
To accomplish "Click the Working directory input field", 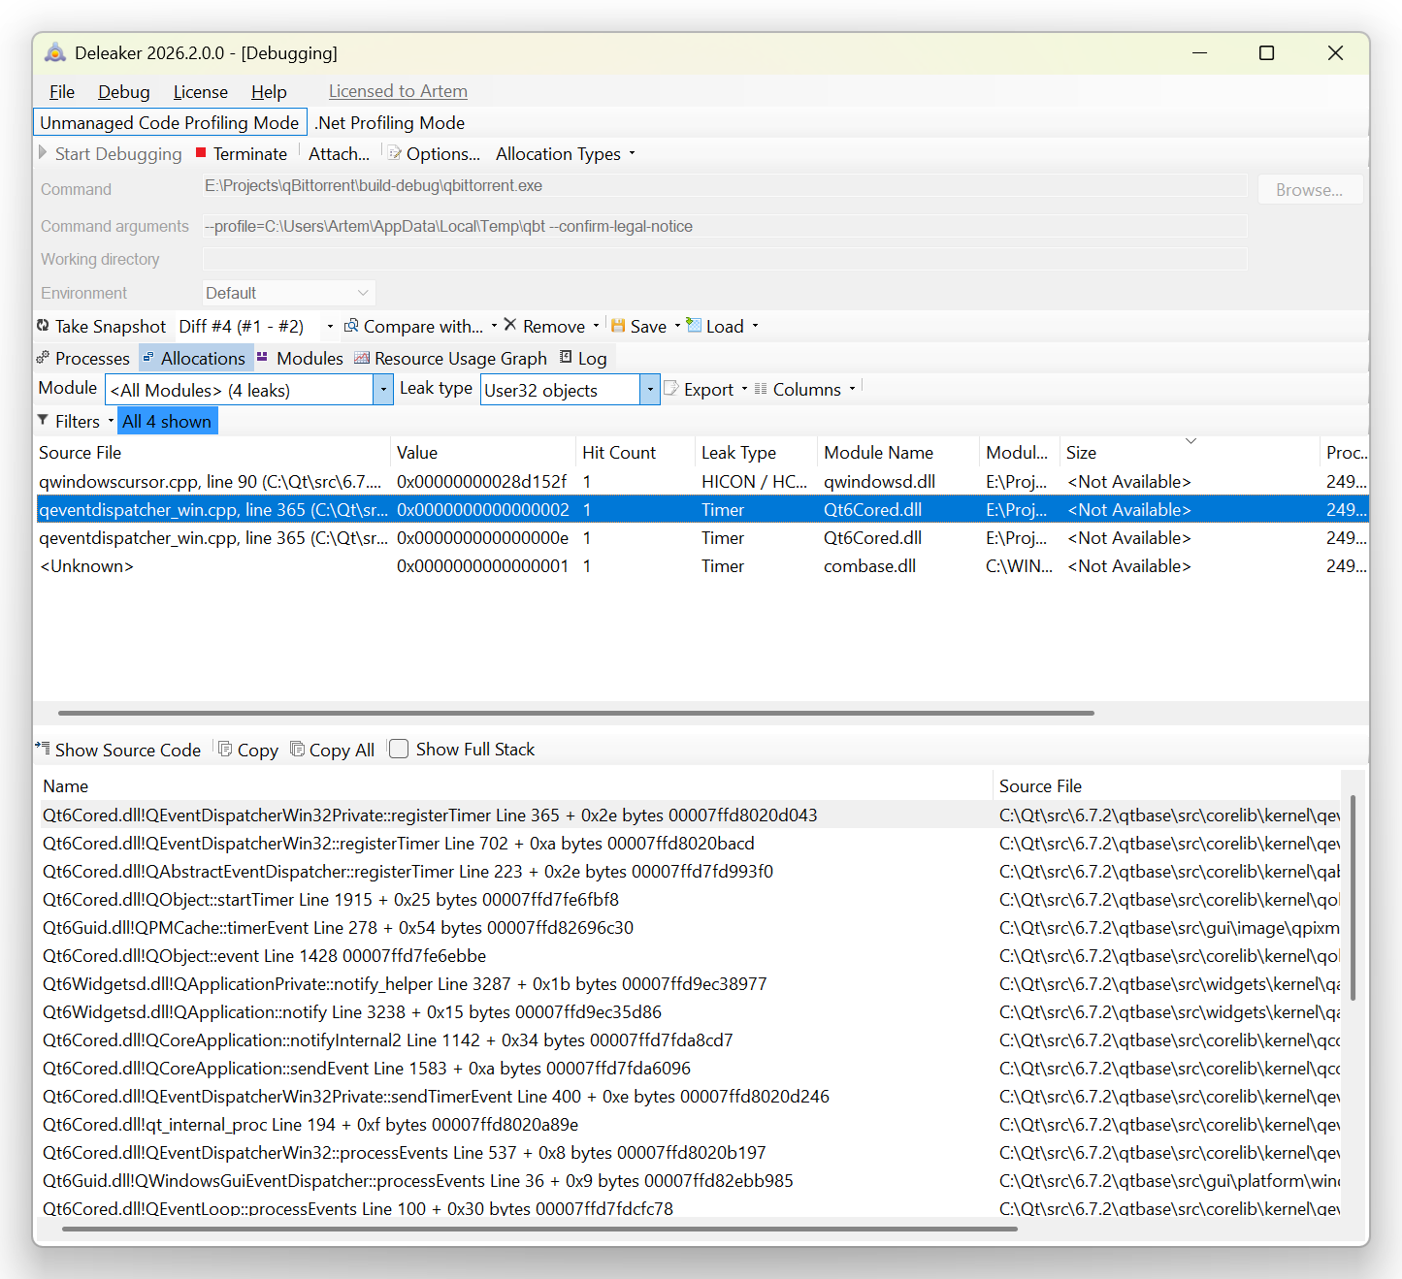I will click(725, 259).
